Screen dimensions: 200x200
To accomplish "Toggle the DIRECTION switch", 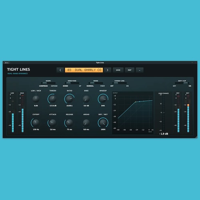I will pos(72,83).
